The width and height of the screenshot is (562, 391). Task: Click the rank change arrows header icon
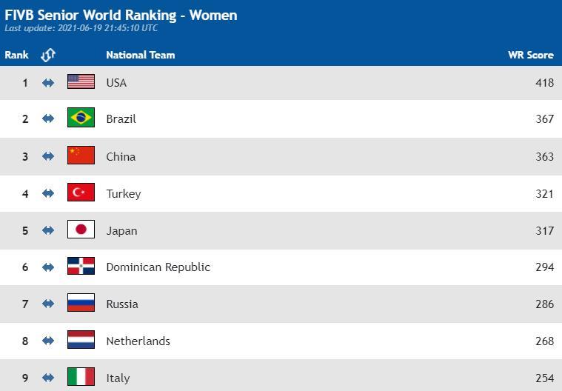pyautogui.click(x=48, y=55)
